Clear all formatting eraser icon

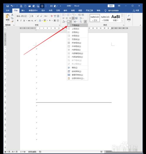[52, 16]
